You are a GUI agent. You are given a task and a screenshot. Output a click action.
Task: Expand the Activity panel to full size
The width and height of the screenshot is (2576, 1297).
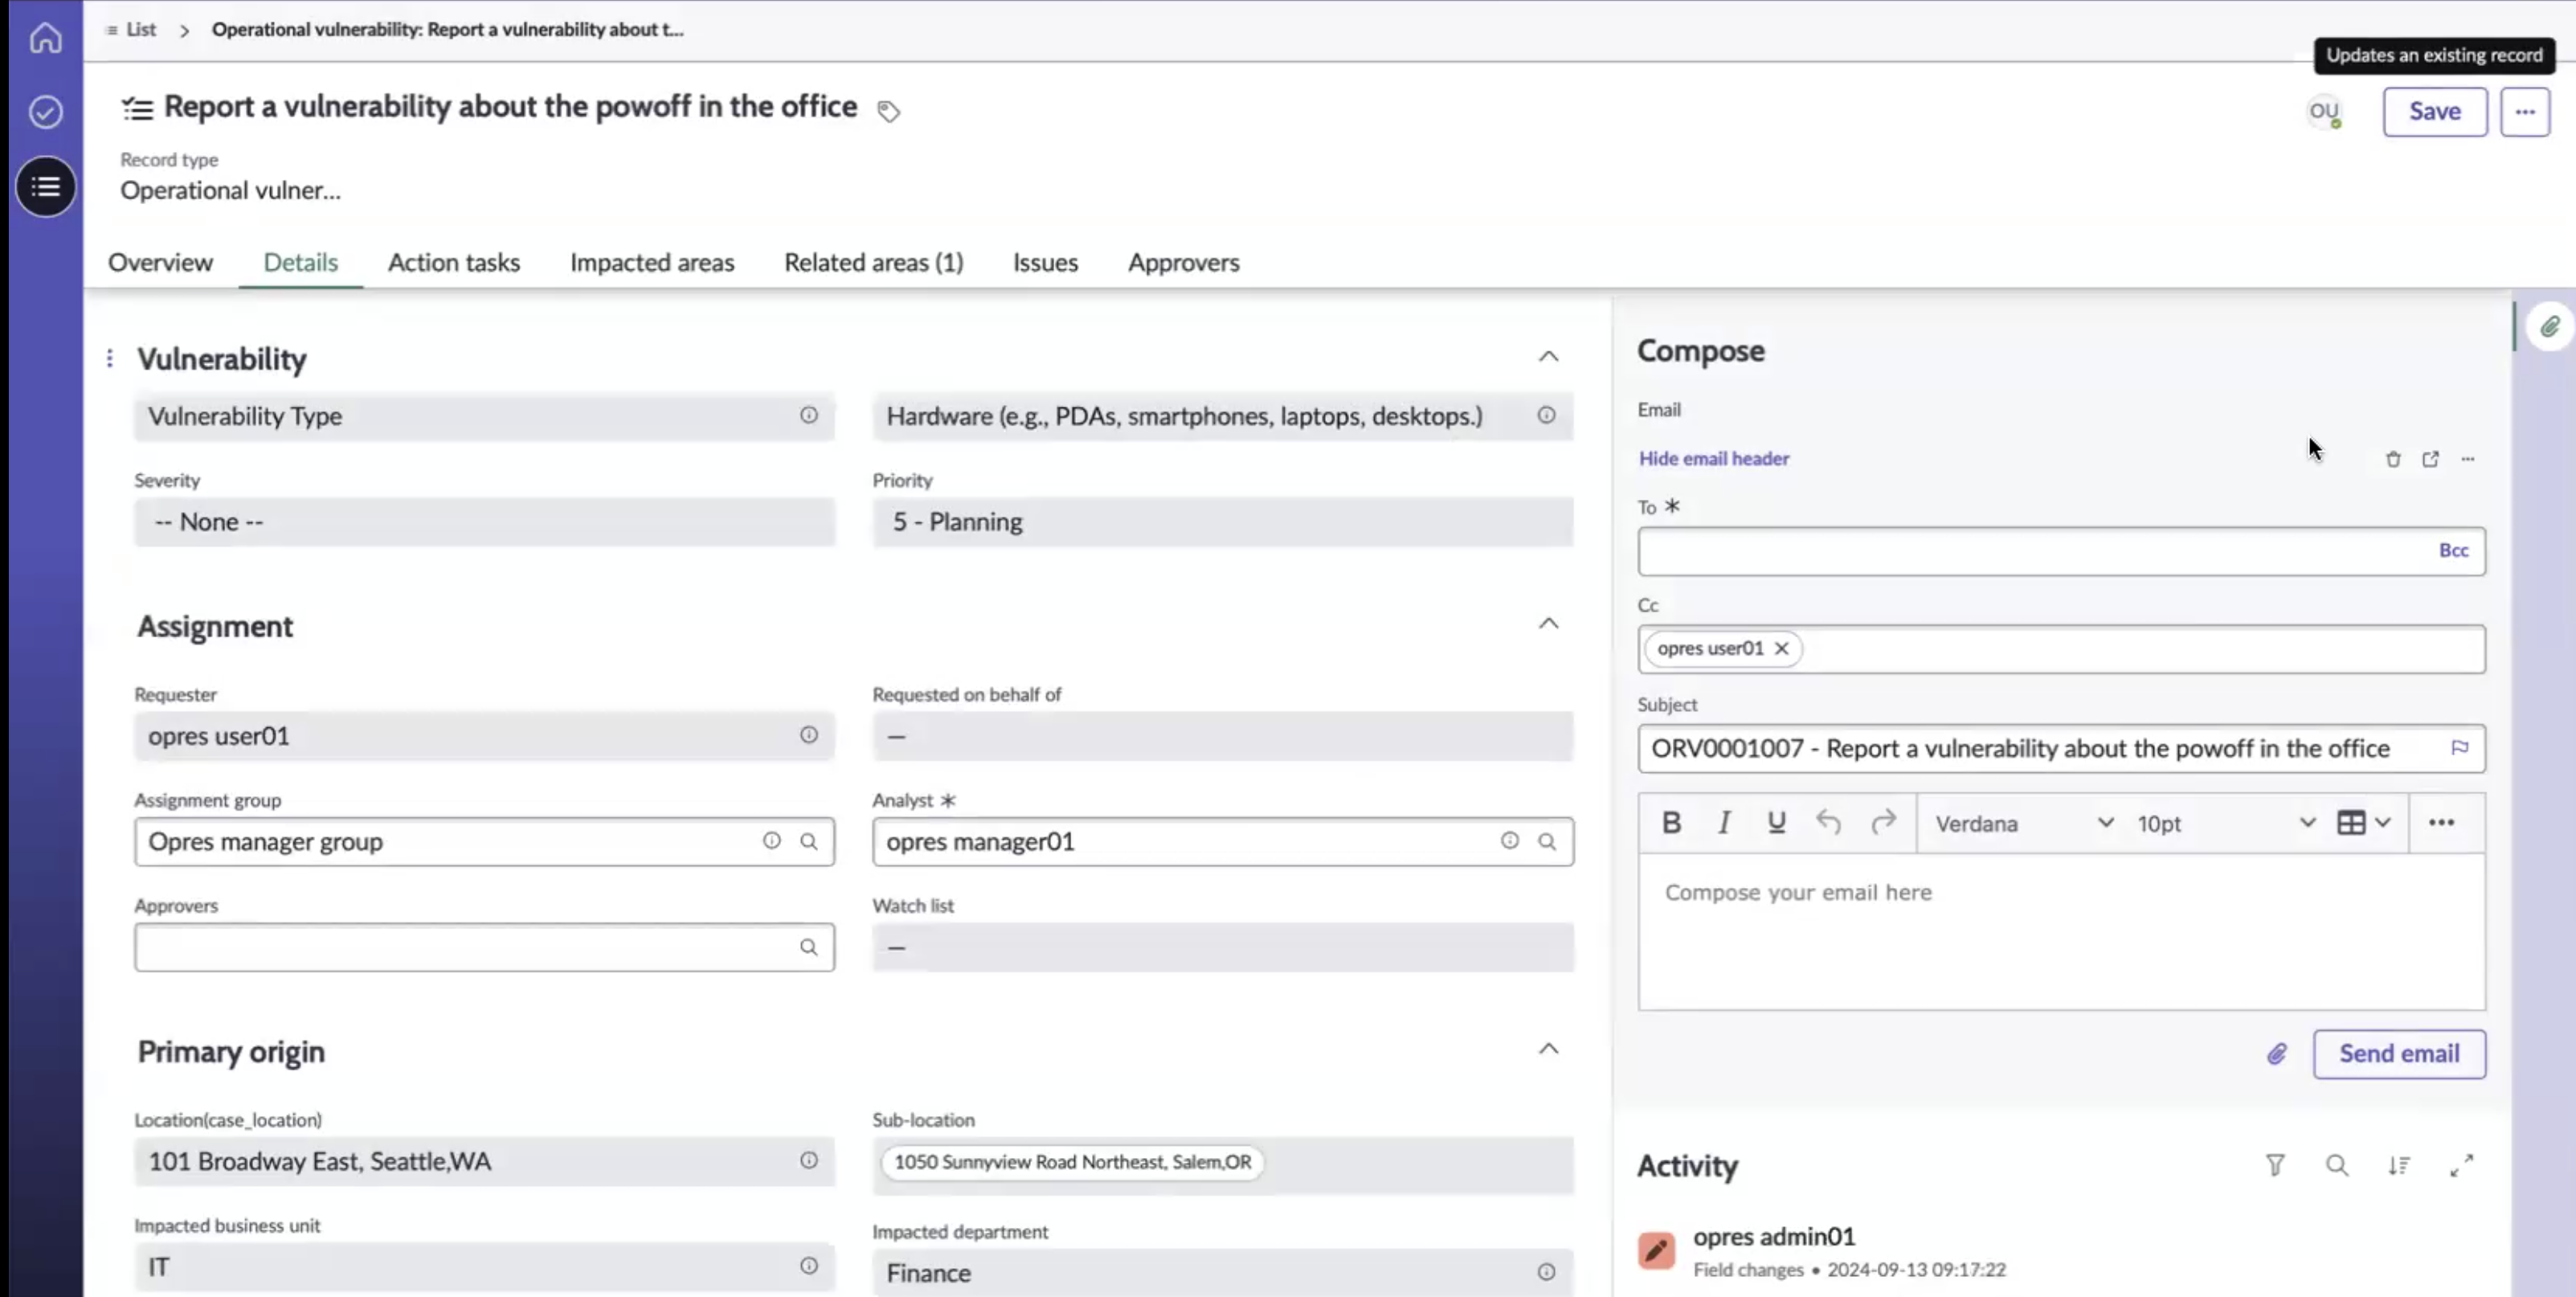(x=2462, y=1165)
